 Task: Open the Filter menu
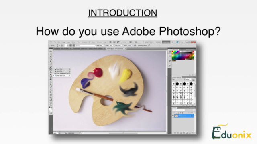tap(79, 42)
